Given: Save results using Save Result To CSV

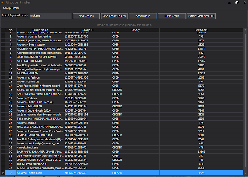Looking at the screenshot, I should pos(114,16).
